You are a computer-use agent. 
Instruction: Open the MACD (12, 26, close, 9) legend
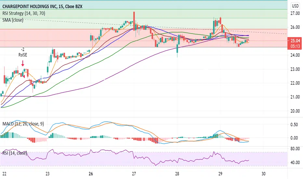point(23,124)
